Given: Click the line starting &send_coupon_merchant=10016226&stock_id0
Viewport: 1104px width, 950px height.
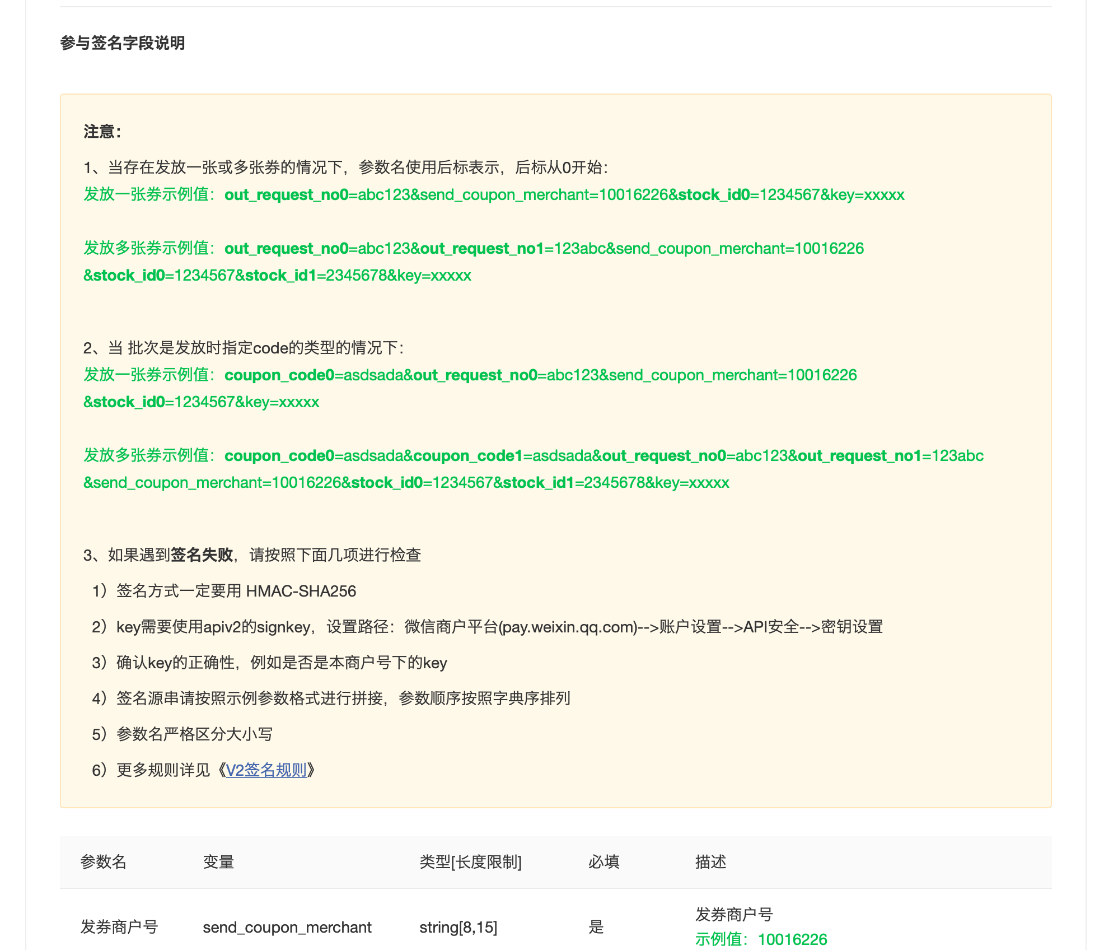Looking at the screenshot, I should [406, 483].
